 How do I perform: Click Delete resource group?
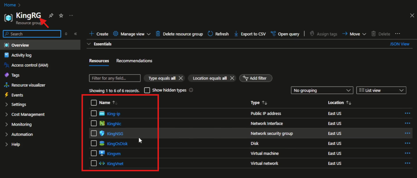click(x=179, y=34)
